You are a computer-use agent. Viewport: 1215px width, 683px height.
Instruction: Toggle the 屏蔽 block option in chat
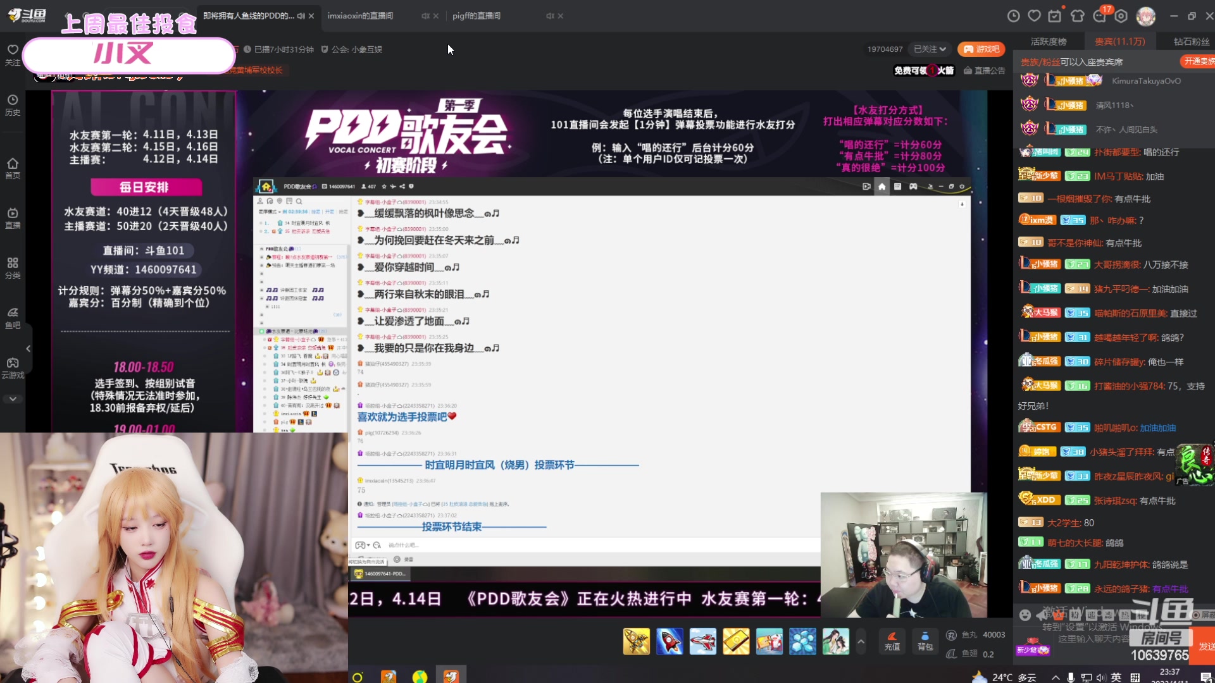(x=1203, y=615)
